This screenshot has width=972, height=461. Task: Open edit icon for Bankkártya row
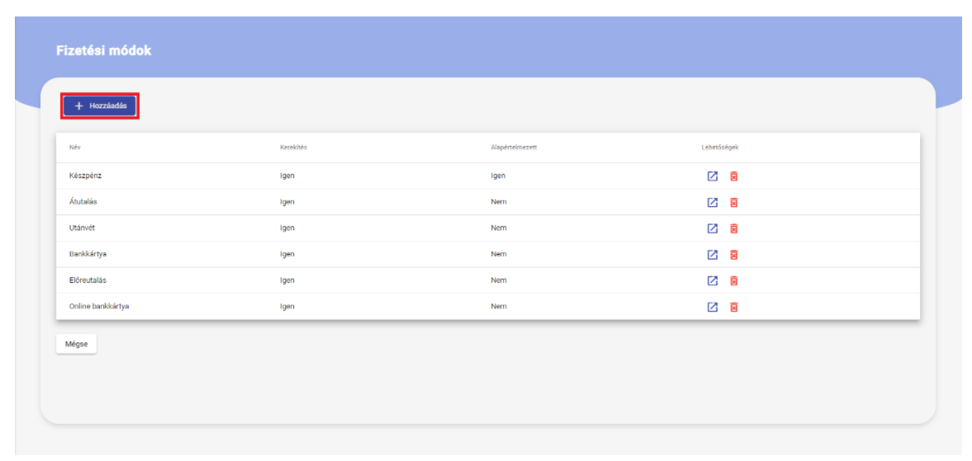712,254
